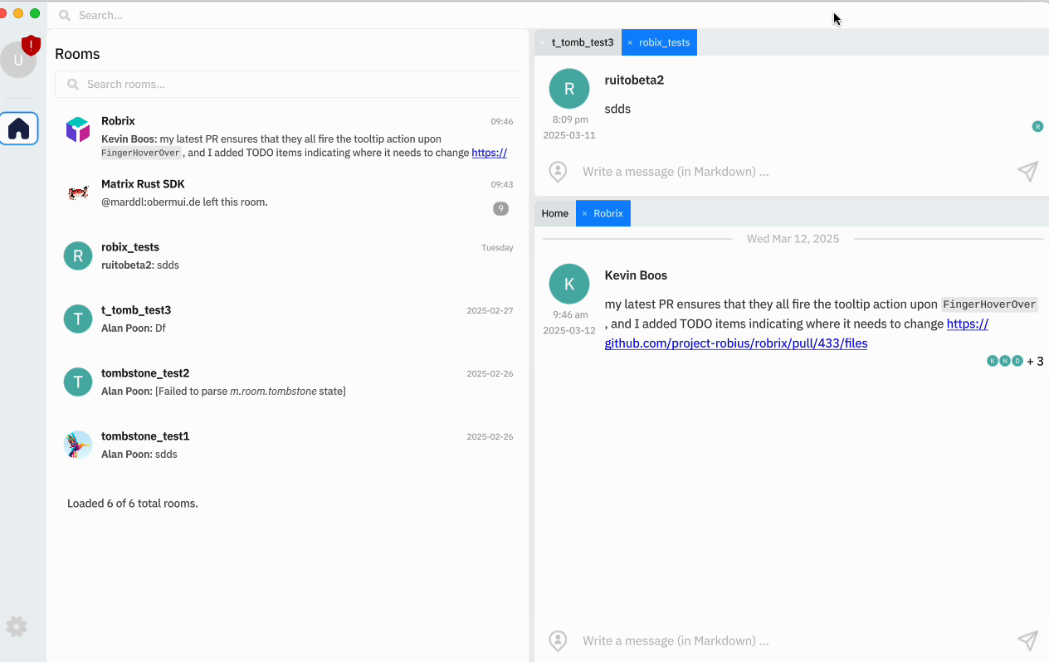This screenshot has height=662, width=1049.
Task: Close the t_tomb_test3 tab
Action: 543,42
